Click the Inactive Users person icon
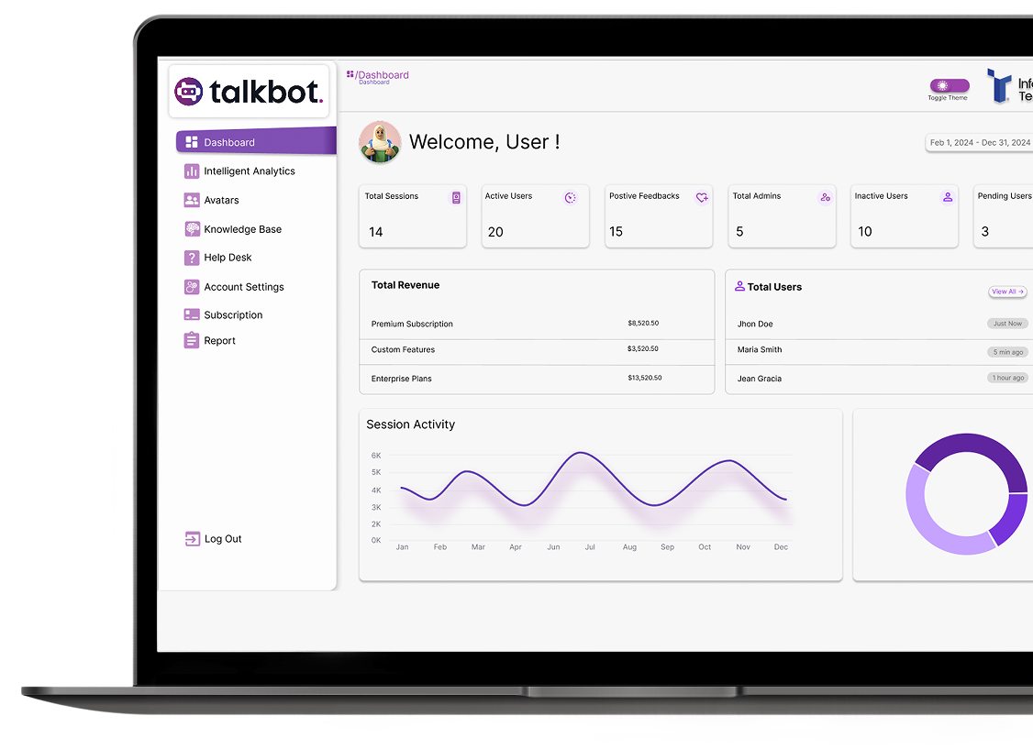1033x749 pixels. pos(948,197)
